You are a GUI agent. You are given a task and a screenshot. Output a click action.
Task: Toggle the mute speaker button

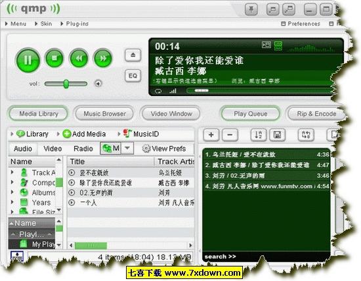[98, 84]
